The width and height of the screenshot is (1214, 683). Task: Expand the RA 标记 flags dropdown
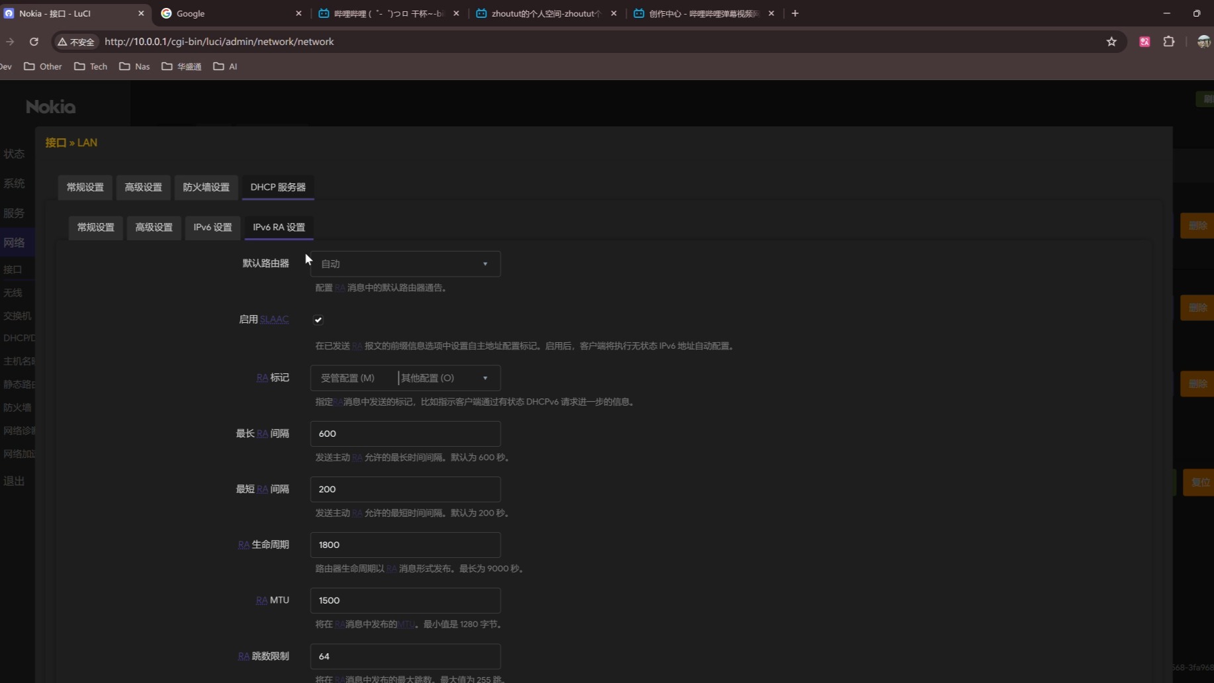click(x=405, y=378)
